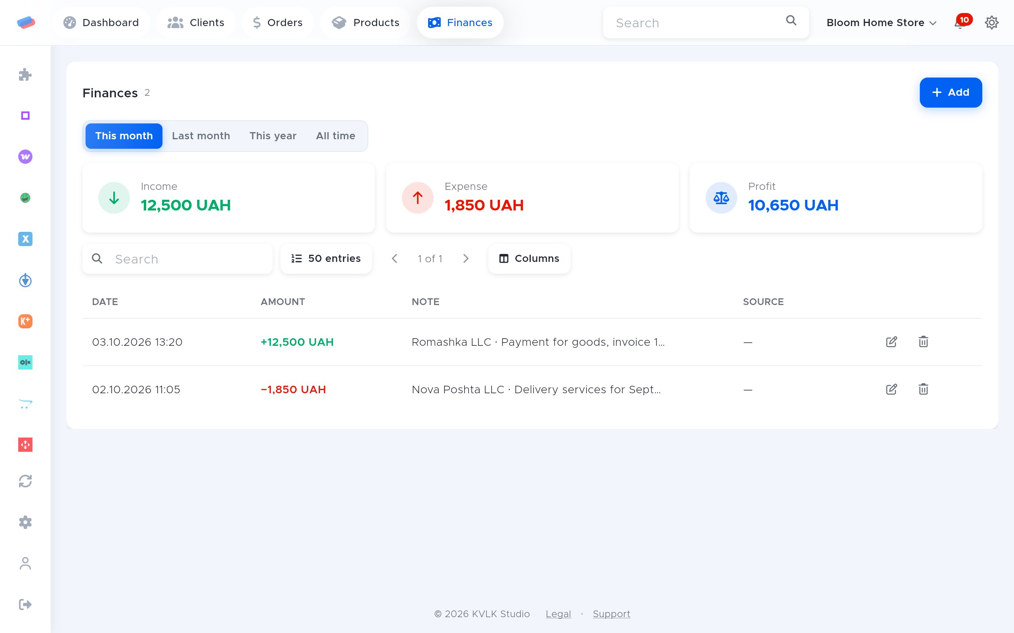Open the blue circular plug sidebar icon
This screenshot has height=633, width=1014.
pyautogui.click(x=25, y=280)
